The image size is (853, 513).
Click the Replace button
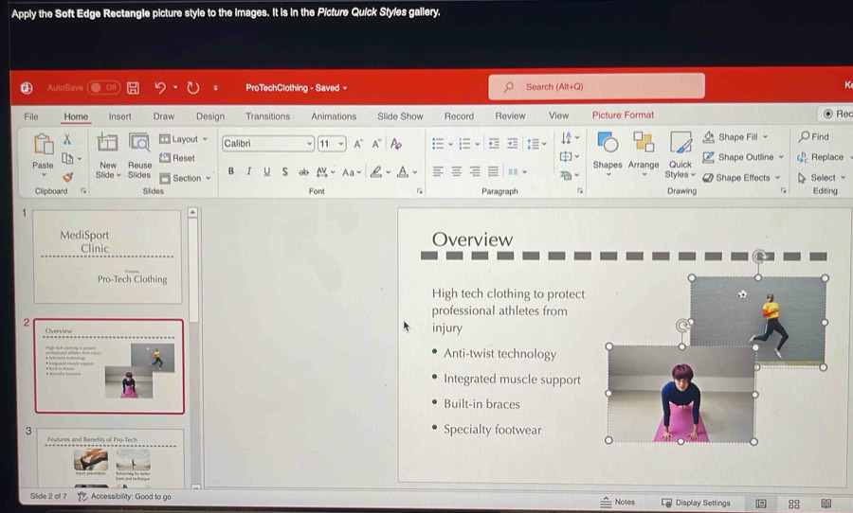click(821, 157)
